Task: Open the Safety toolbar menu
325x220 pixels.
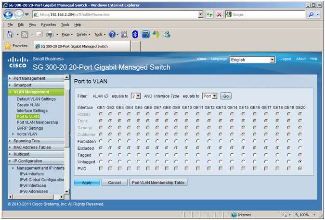Action: (83, 35)
